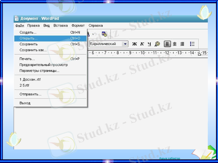Toggle bold formatting with the Ж icon
The height and width of the screenshot is (163, 218).
(x=134, y=44)
